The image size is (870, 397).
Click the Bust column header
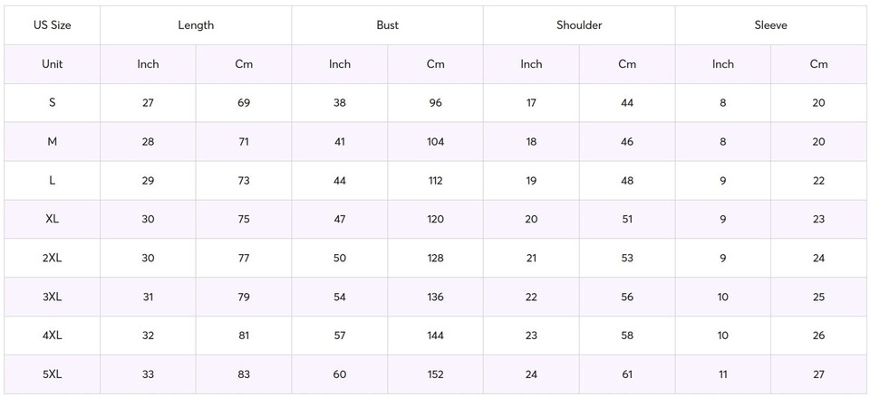[387, 25]
